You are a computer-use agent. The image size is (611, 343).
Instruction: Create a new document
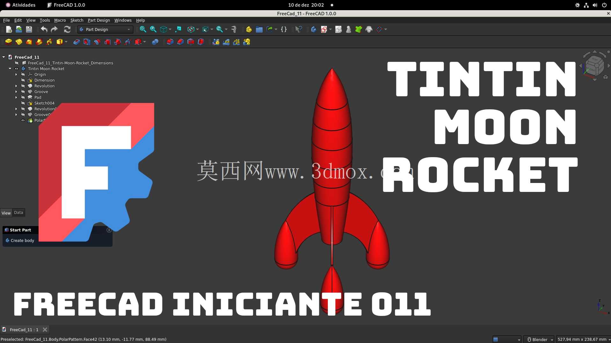tap(9, 29)
